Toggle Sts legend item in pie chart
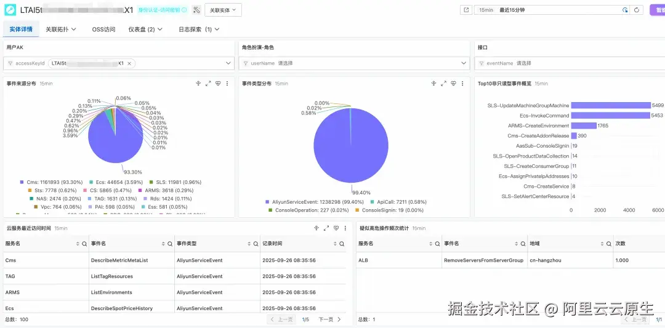The width and height of the screenshot is (665, 328). point(51,190)
